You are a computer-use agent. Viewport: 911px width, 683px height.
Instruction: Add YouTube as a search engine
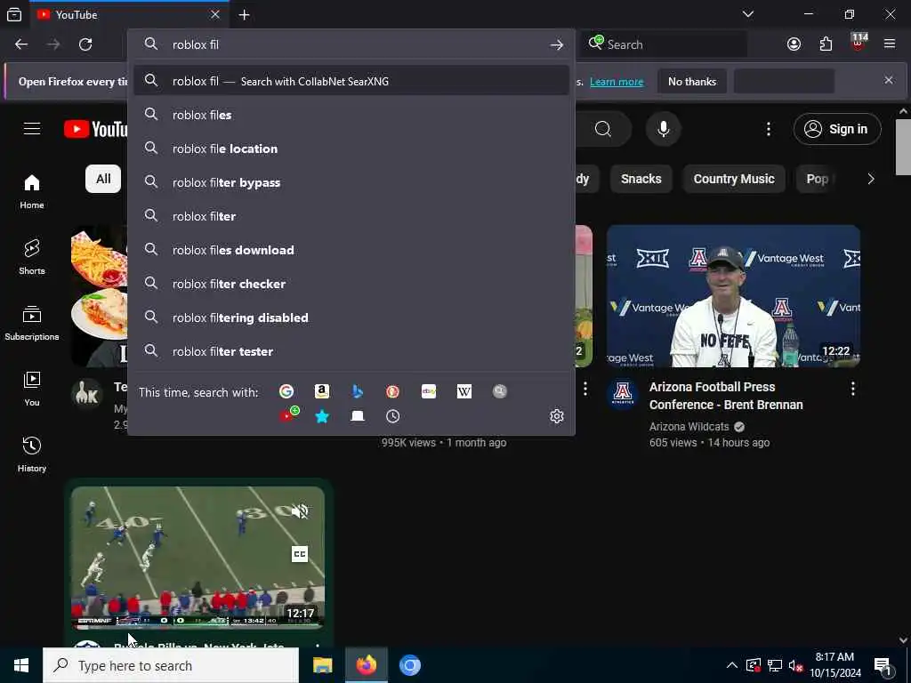pyautogui.click(x=289, y=414)
